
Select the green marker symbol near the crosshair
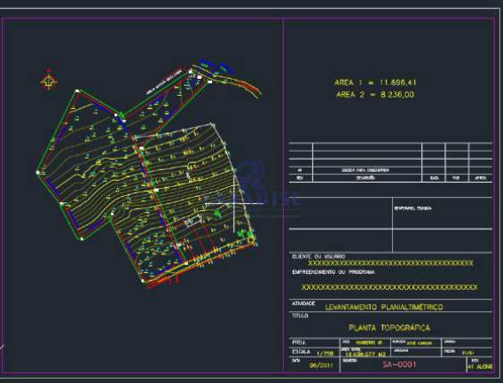(x=218, y=213)
